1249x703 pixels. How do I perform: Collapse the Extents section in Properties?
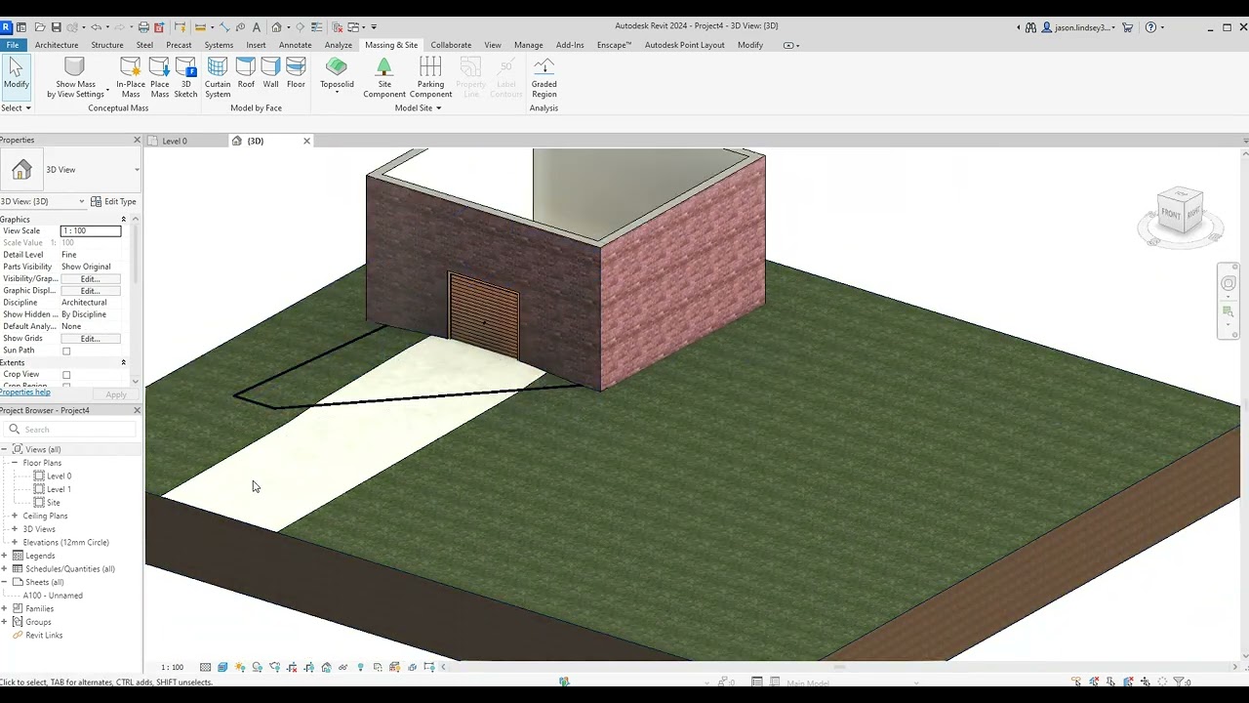(x=123, y=362)
